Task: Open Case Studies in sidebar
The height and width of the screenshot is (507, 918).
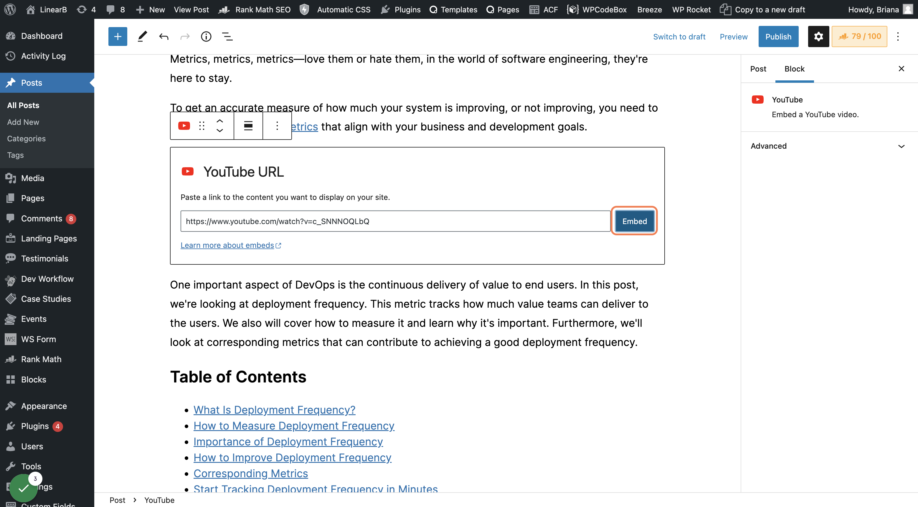Action: [x=47, y=299]
